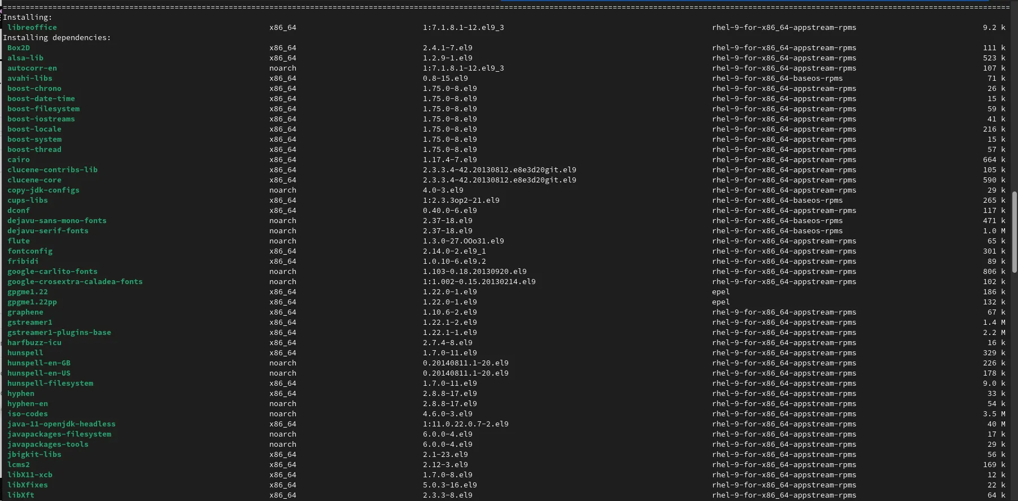
Task: Click hunspell-filesystem package name
Action: 50,383
